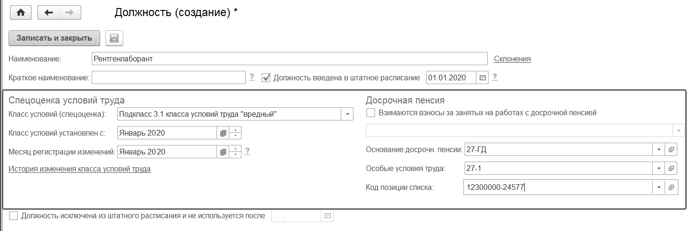Expand early pension basis dropdown
This screenshot has width=690, height=231.
[659, 150]
